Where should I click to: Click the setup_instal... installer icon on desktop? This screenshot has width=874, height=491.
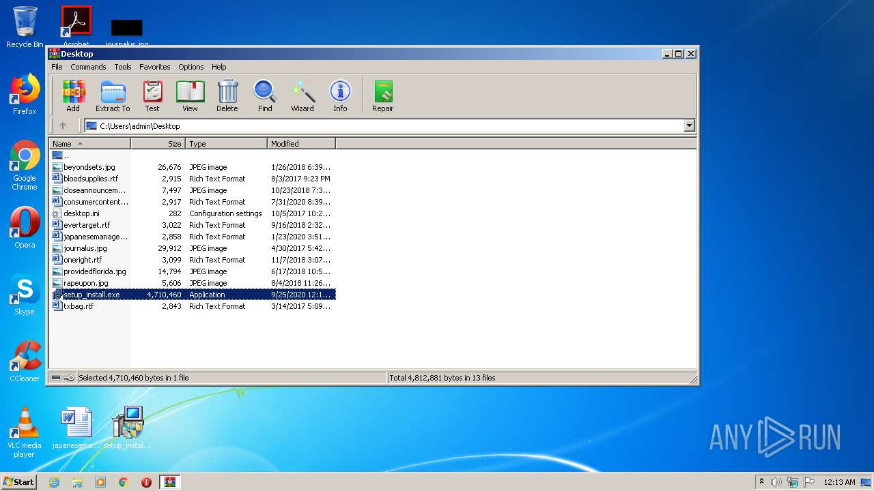pyautogui.click(x=127, y=428)
